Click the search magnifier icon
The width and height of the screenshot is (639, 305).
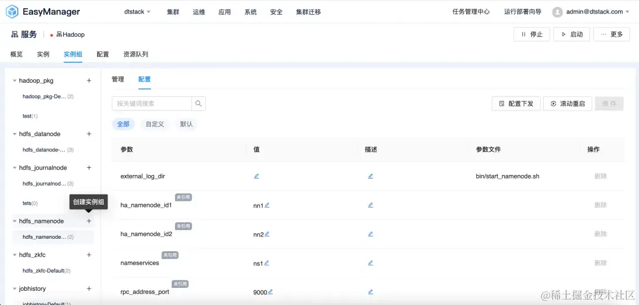[x=198, y=103]
